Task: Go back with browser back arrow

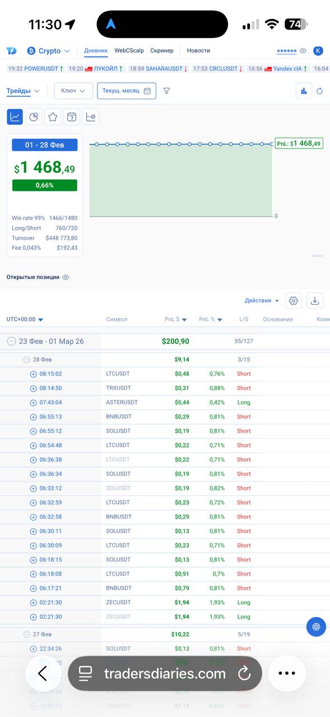Action: [x=43, y=673]
